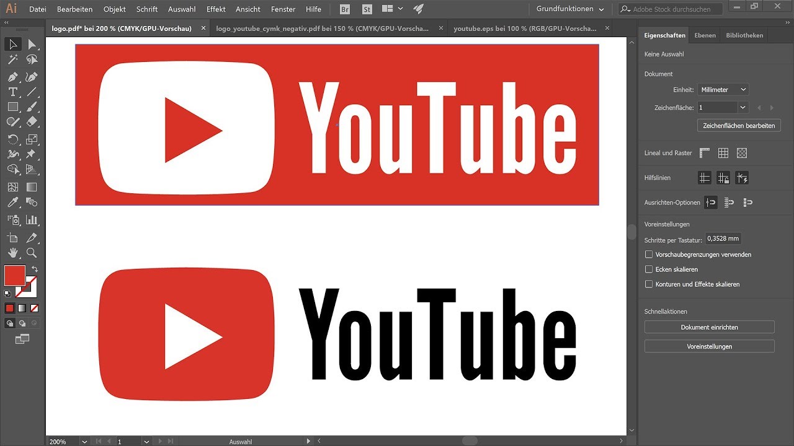794x446 pixels.
Task: Select the Perspective Grid tool
Action: coord(32,169)
